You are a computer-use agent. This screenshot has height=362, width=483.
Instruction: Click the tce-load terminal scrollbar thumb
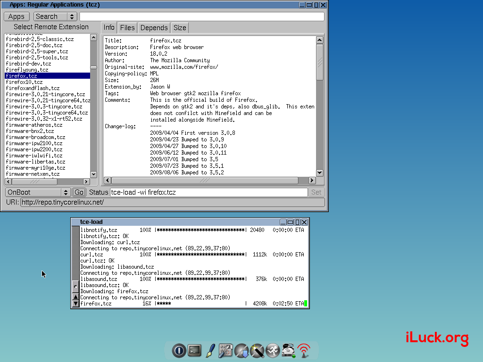75,287
